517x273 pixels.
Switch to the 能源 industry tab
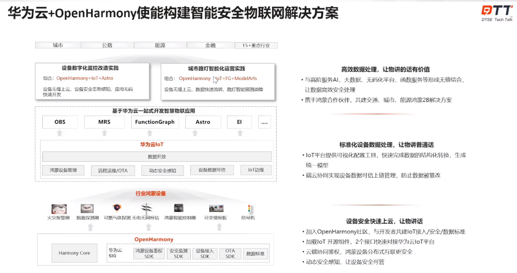160,45
